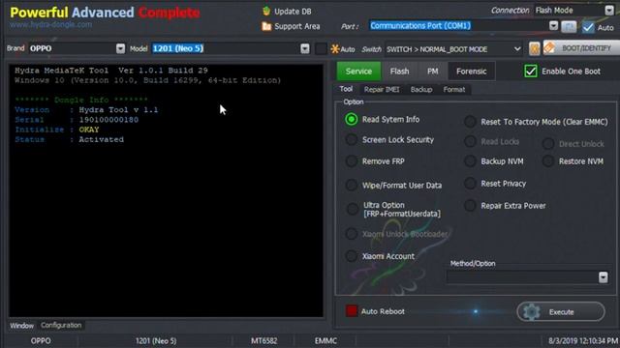Open the Support Area folder icon
Image resolution: width=620 pixels, height=348 pixels.
click(266, 26)
